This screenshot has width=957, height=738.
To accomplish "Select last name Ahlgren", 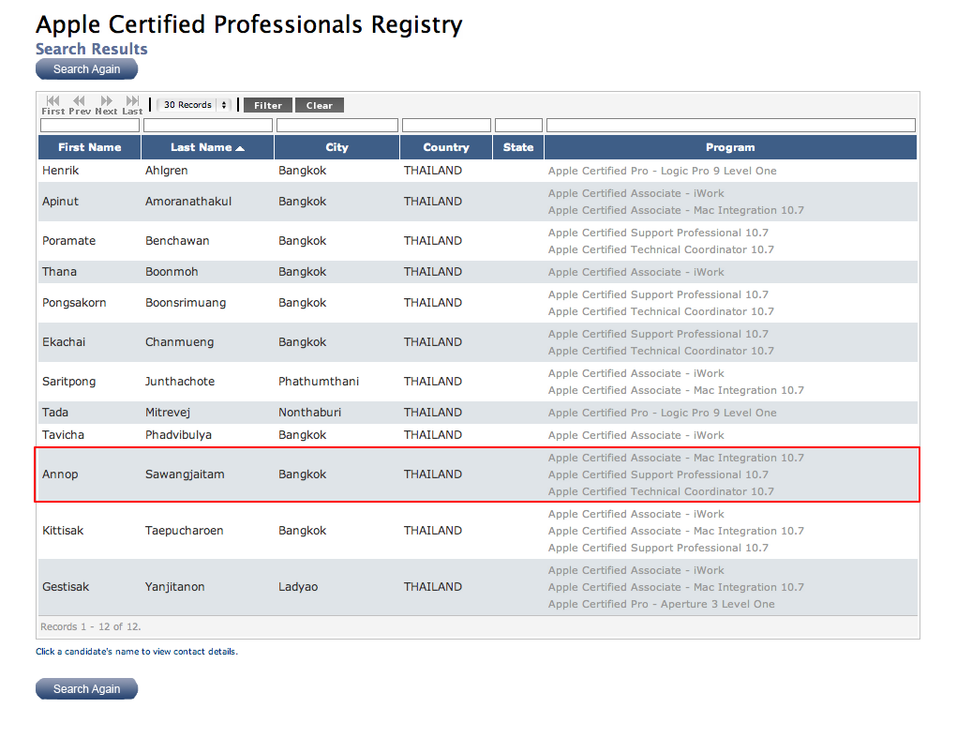I will (167, 171).
